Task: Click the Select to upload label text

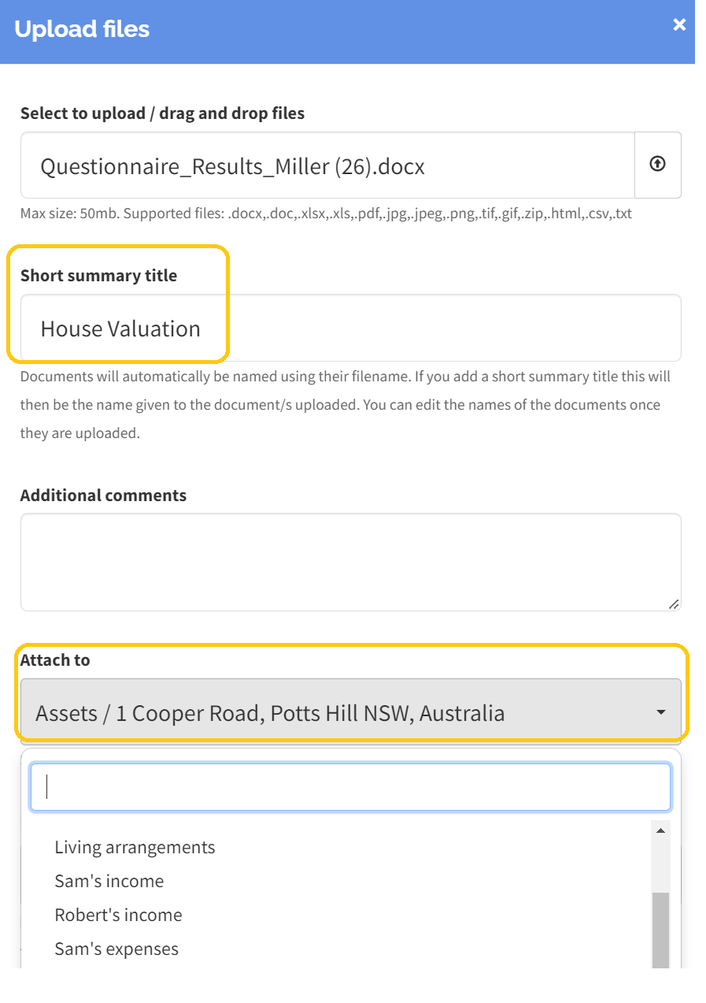Action: point(162,113)
